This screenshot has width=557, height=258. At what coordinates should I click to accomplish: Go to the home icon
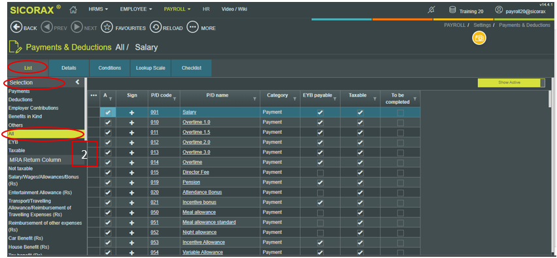point(73,9)
